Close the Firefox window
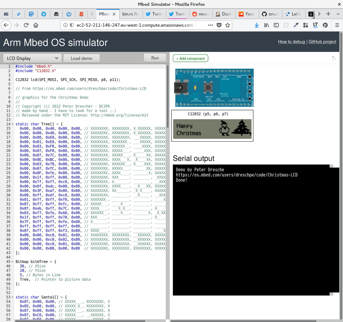This screenshot has height=322, width=343. click(x=339, y=4)
